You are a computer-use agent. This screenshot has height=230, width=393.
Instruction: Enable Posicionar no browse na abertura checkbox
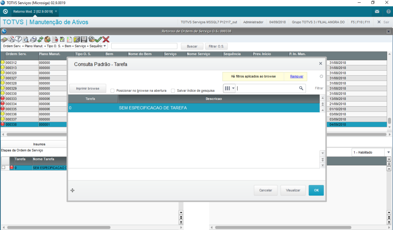coord(112,90)
